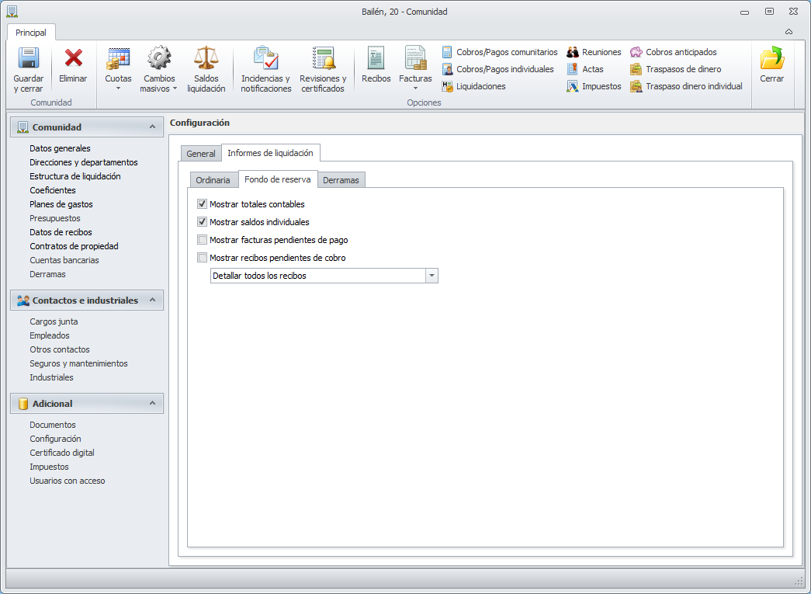Screen dimensions: 811x594
Task: Open the Facturas invoice icon
Action: point(415,57)
